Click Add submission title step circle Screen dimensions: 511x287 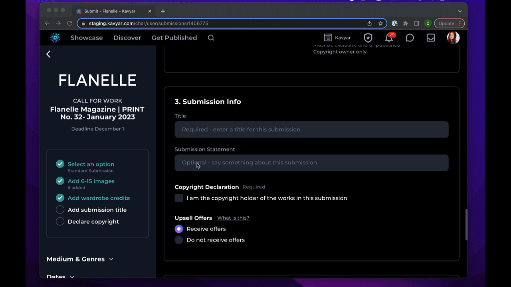click(x=60, y=210)
